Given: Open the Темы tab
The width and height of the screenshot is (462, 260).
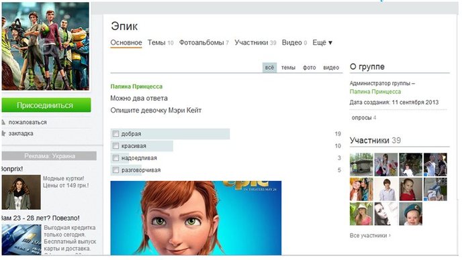Looking at the screenshot, I should [x=160, y=43].
